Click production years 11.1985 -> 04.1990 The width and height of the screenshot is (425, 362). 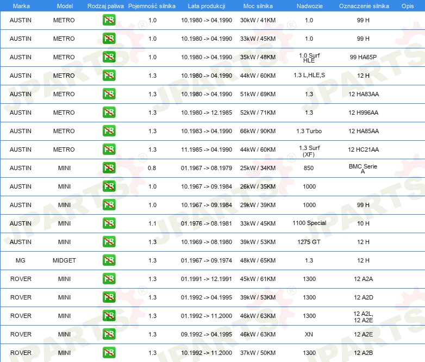[207, 149]
